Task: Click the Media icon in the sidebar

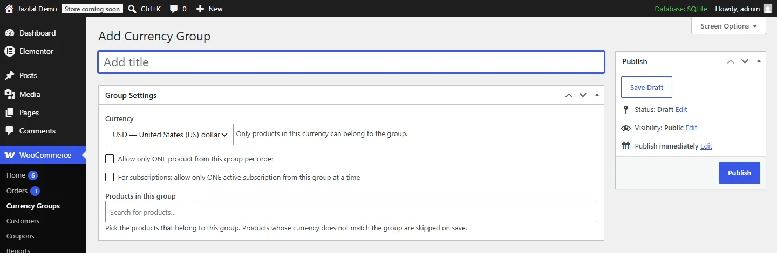Action: [10, 94]
